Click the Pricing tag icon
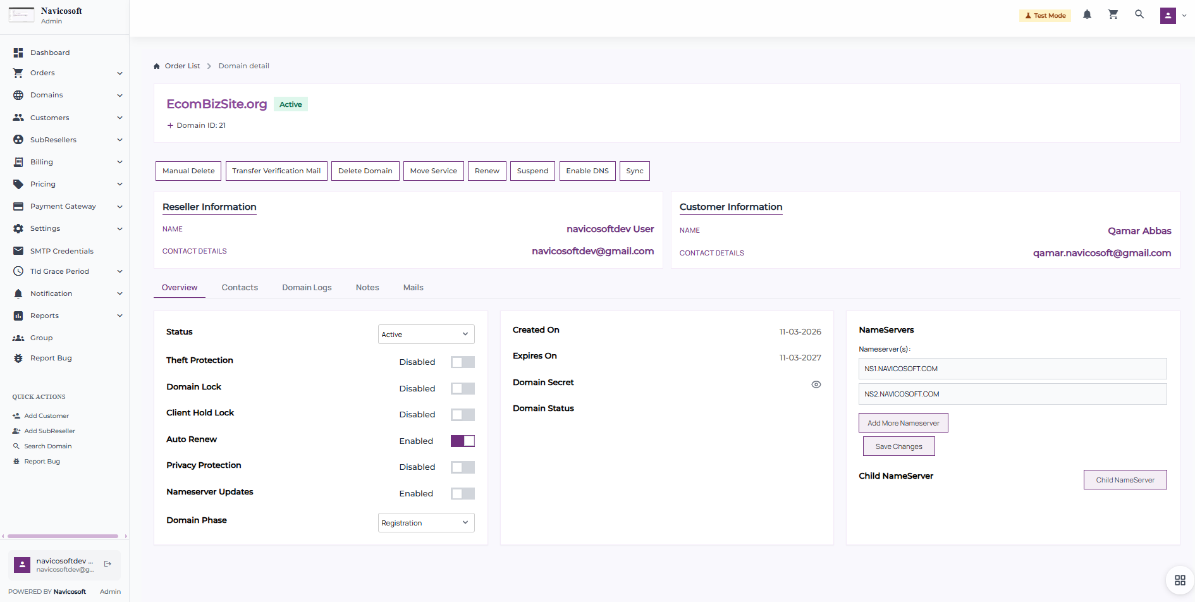1195x602 pixels. [18, 184]
